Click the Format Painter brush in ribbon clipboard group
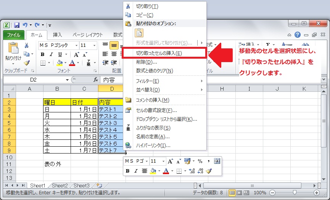330x200 pixels. (27, 62)
